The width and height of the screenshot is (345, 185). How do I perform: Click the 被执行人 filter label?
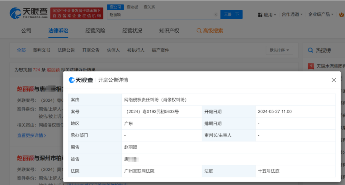[x=136, y=50]
